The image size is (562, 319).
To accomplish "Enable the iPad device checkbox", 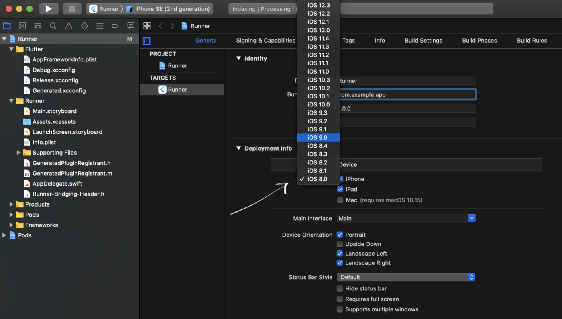I will [340, 189].
